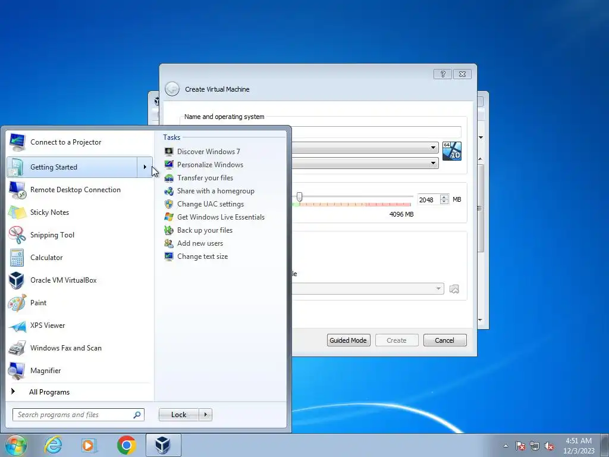
Task: Select Add new users task
Action: point(200,243)
